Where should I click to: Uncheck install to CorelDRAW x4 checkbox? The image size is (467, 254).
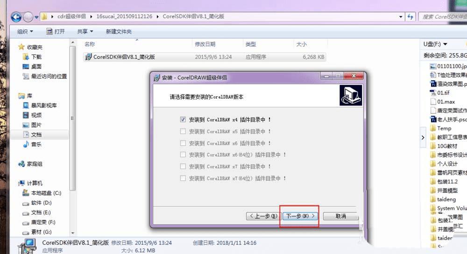pos(183,120)
